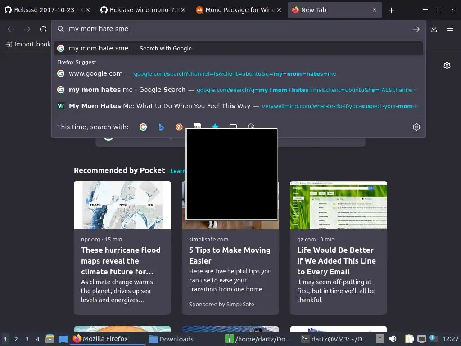Click the show desktop taskbar icon
461x346 pixels.
63,339
